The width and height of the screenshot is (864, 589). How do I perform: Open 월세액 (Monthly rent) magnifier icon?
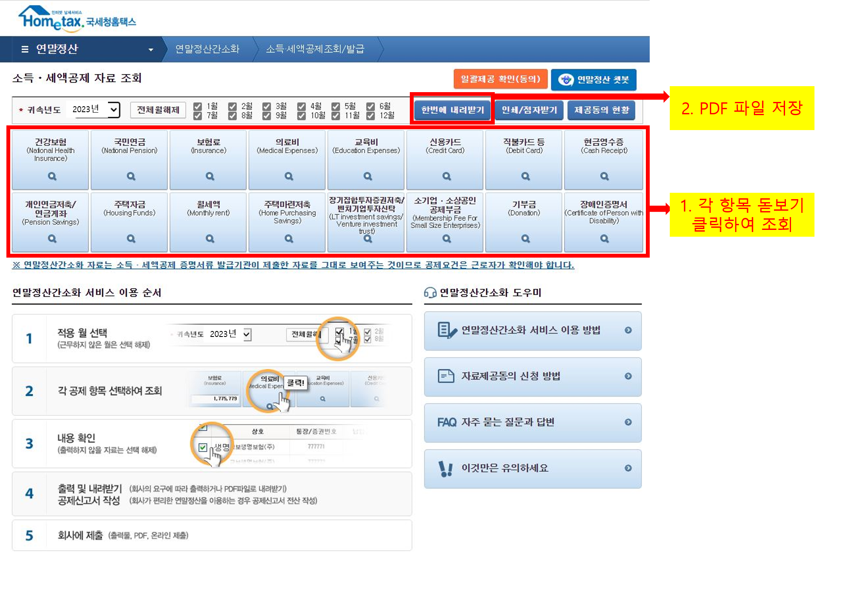click(x=210, y=238)
